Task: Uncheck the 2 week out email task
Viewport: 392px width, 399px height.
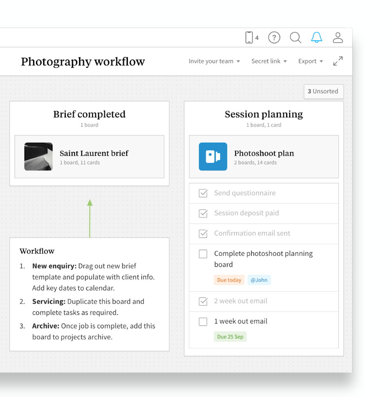Action: (x=203, y=302)
